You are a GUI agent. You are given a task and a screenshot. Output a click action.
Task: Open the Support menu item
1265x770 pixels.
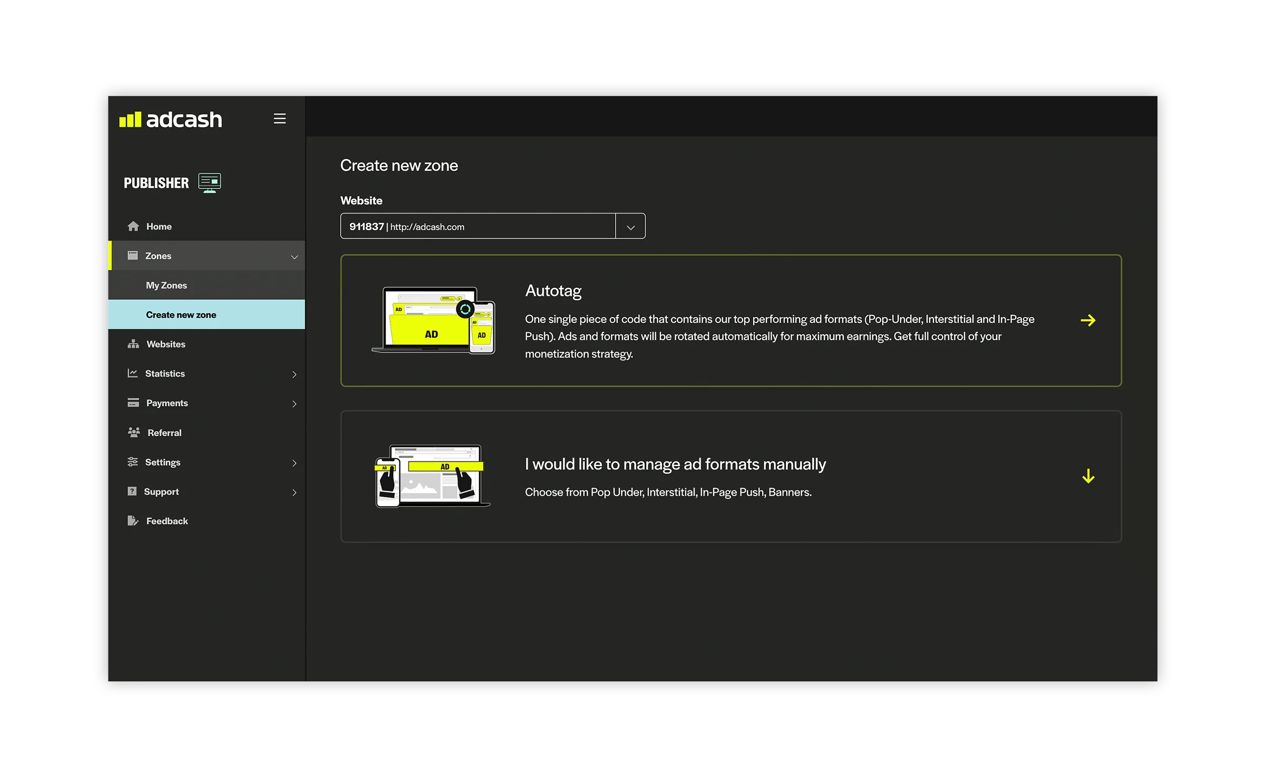click(x=207, y=492)
